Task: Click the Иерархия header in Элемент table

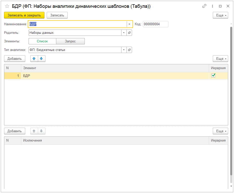Action: [218, 68]
